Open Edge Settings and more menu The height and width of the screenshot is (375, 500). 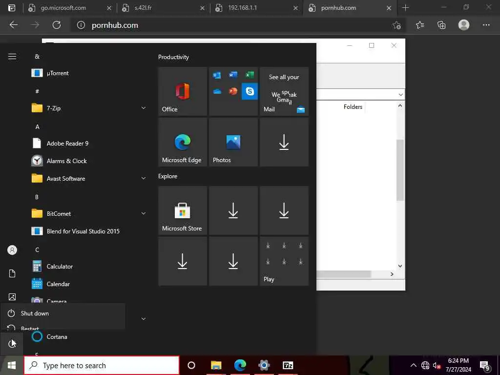pos(486,25)
